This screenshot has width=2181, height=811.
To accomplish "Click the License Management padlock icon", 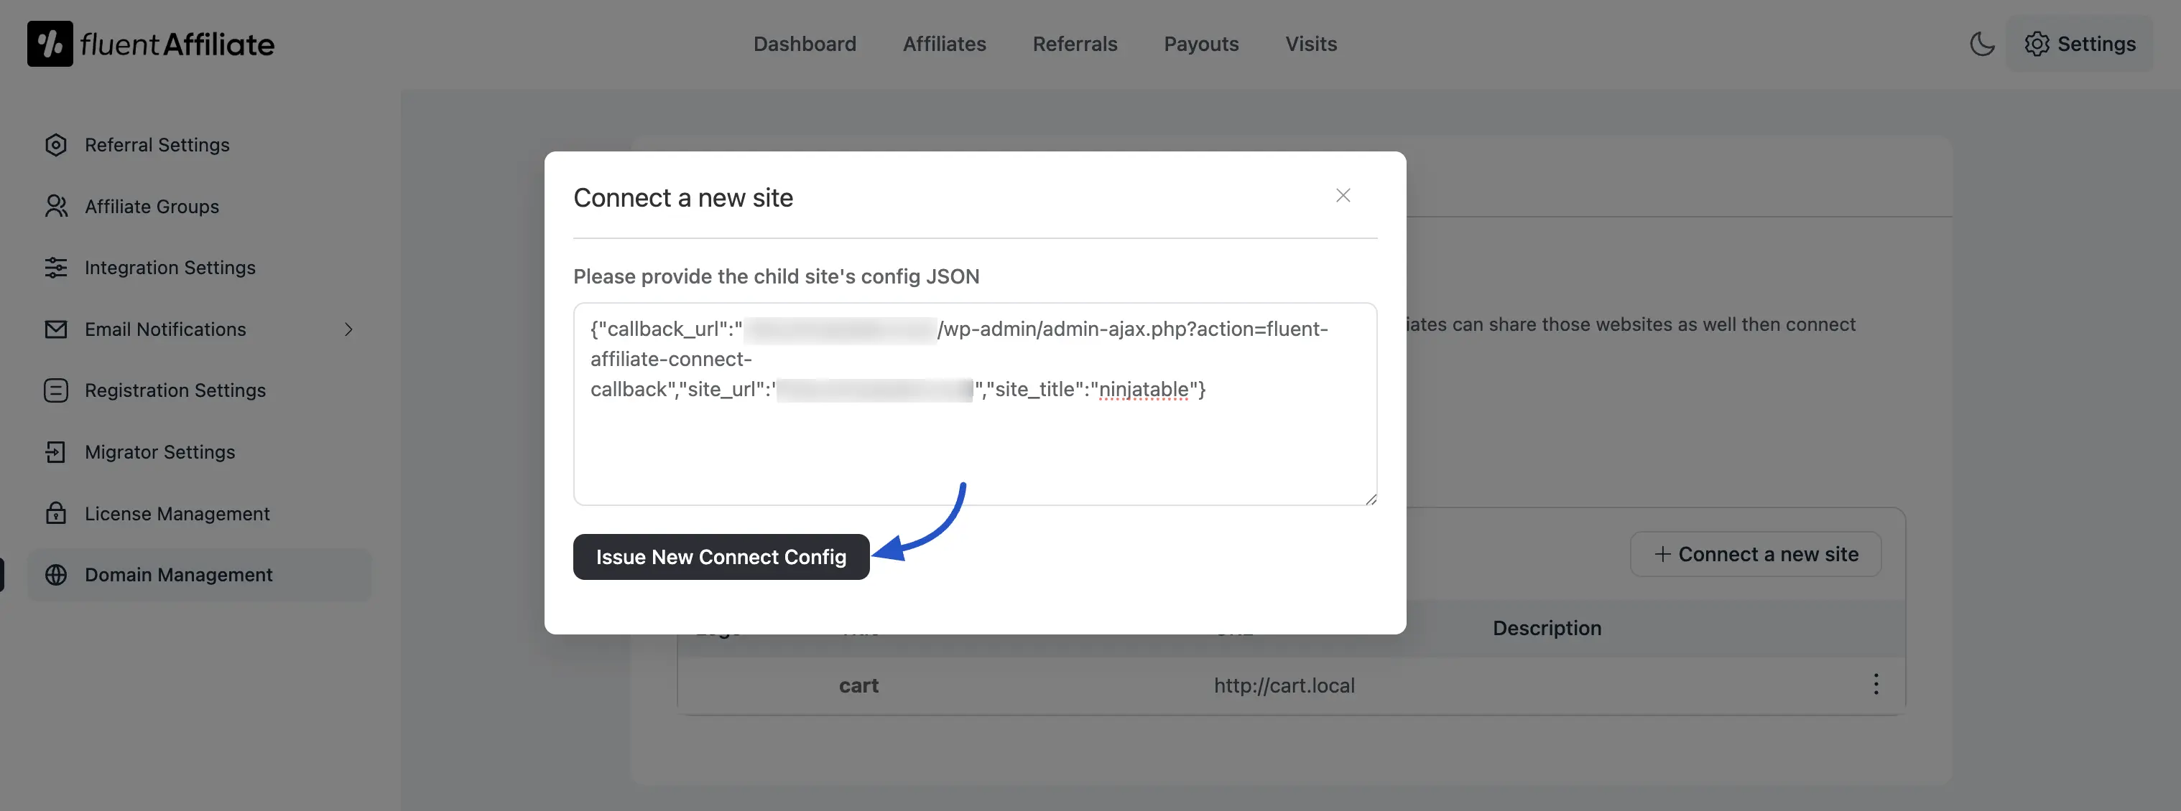I will [55, 513].
